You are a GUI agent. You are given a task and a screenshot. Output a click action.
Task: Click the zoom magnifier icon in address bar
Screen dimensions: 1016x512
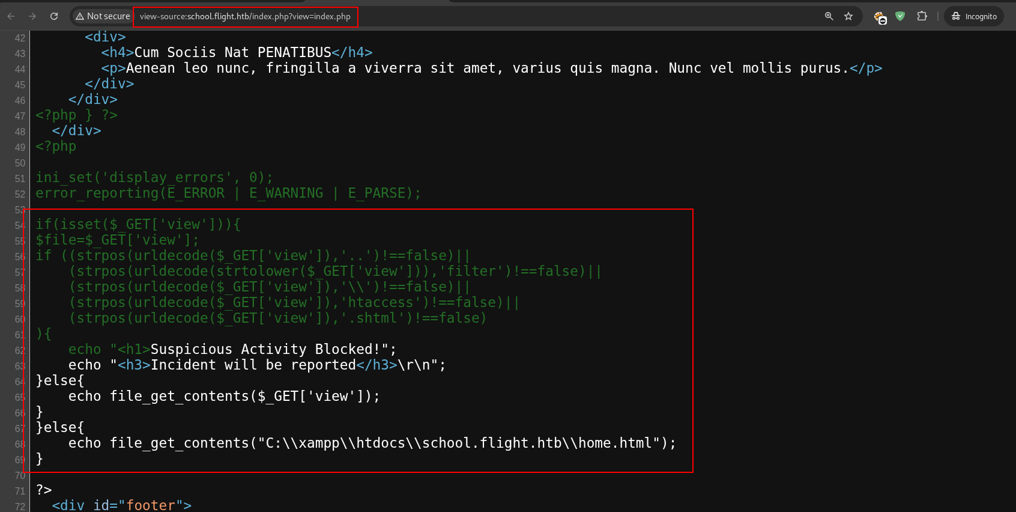tap(829, 16)
